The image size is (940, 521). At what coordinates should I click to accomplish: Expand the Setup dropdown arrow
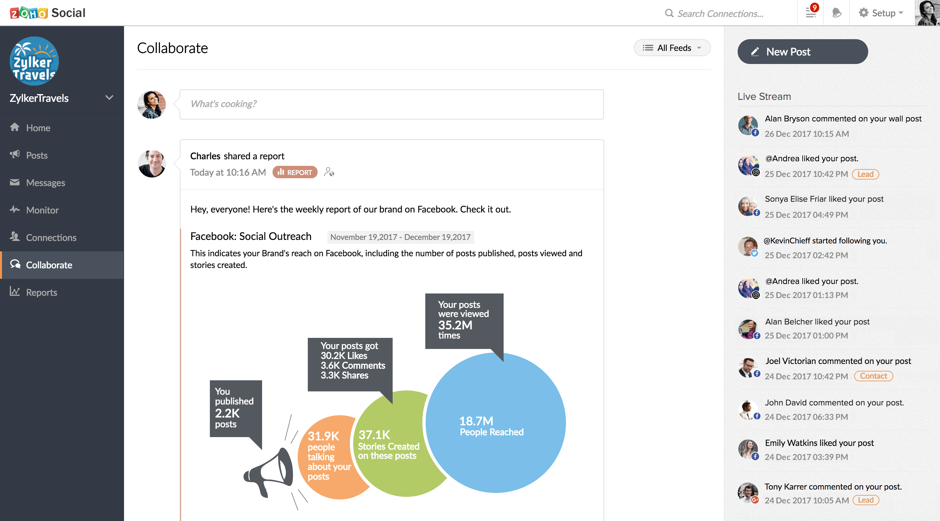901,13
